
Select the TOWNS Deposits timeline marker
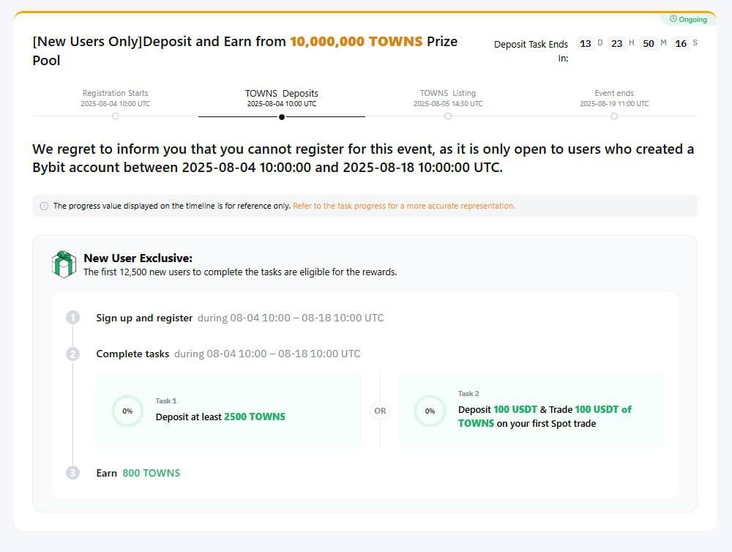(x=282, y=116)
